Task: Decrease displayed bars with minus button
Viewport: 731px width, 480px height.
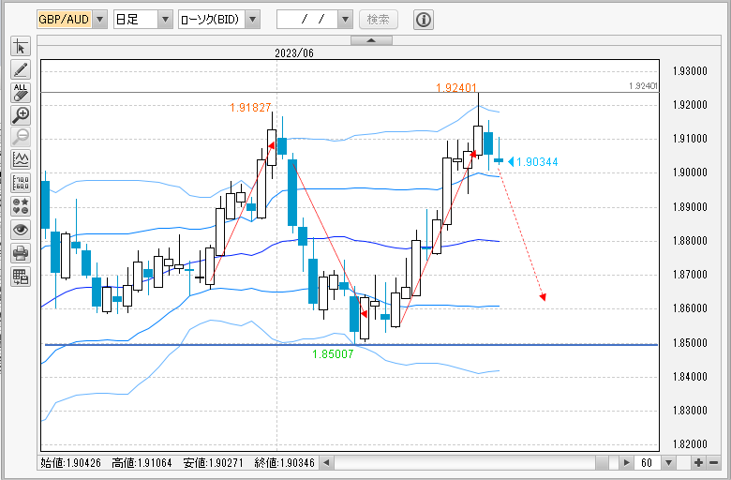Action: (714, 463)
